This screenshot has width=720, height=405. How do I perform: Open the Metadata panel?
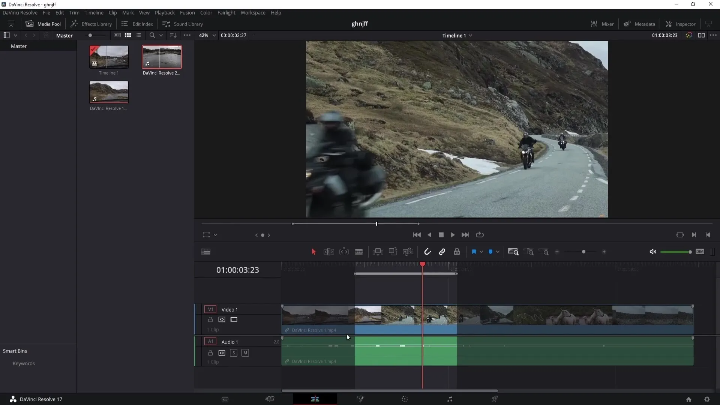tap(639, 24)
